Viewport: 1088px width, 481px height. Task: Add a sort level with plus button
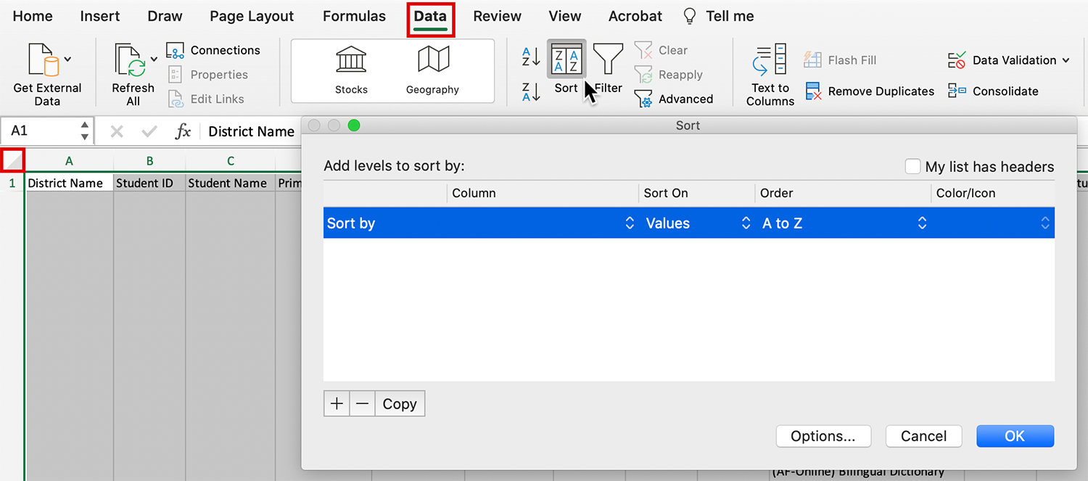(x=337, y=404)
